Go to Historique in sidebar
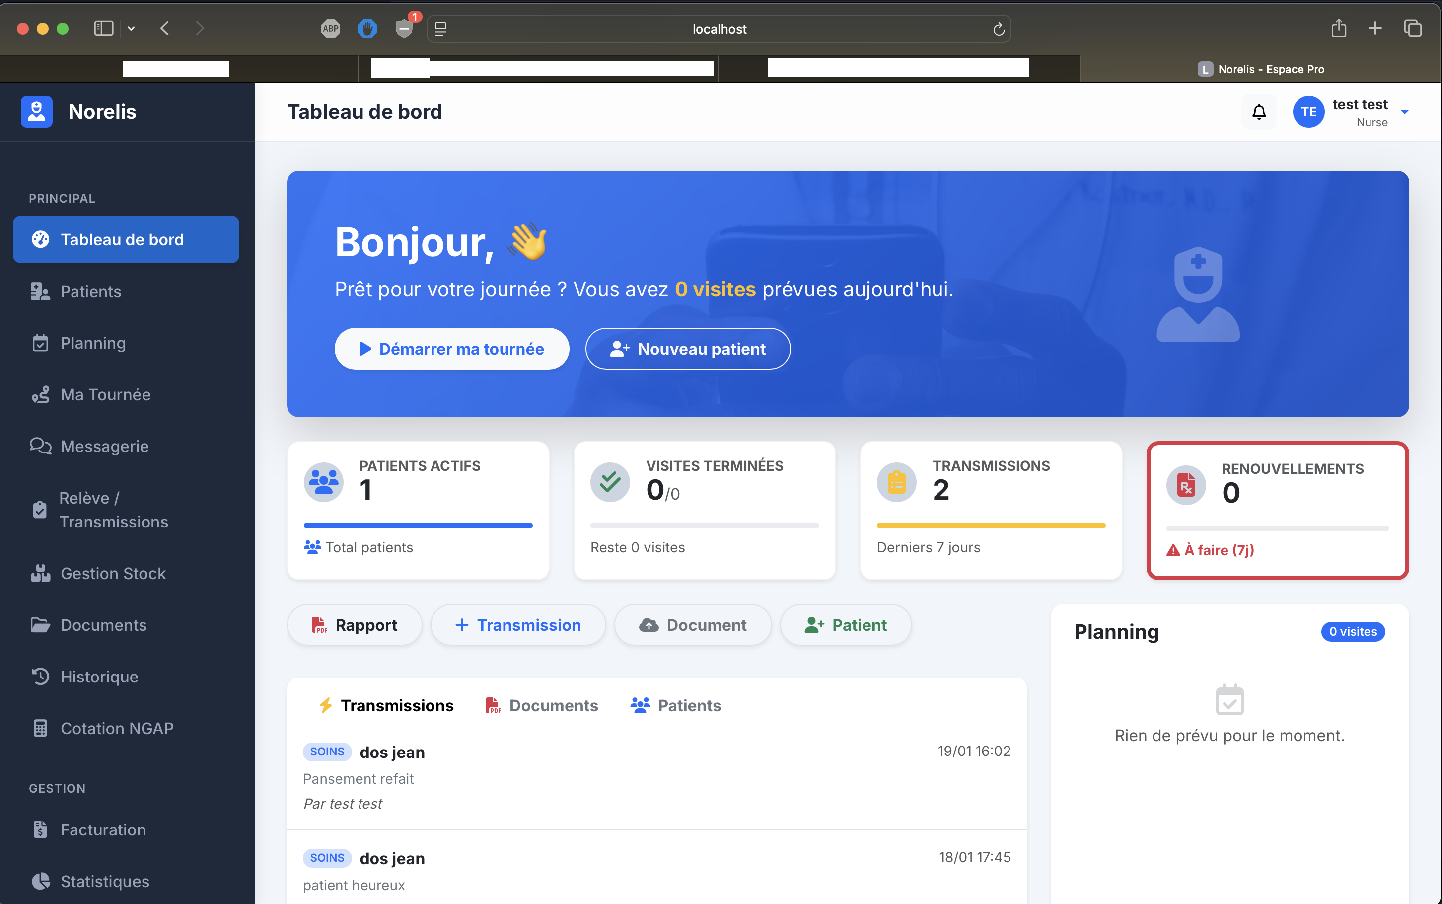Screen dimensions: 1442x904 pos(99,676)
